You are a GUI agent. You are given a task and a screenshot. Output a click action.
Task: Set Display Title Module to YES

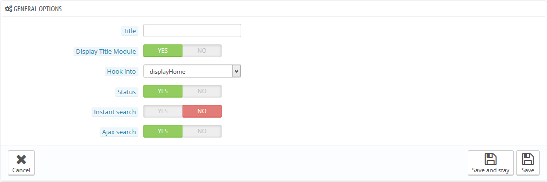(x=163, y=50)
